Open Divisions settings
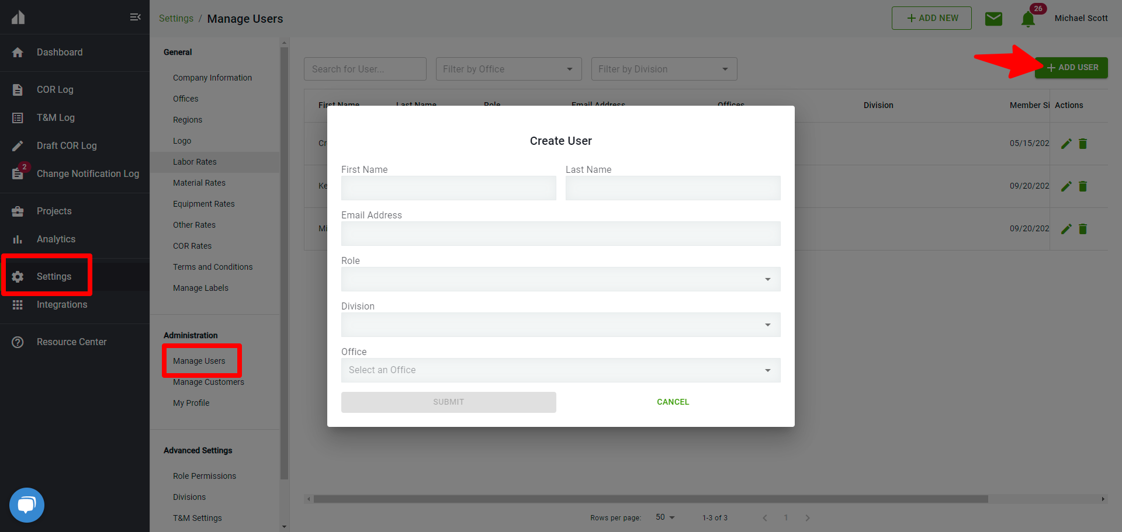 coord(189,497)
